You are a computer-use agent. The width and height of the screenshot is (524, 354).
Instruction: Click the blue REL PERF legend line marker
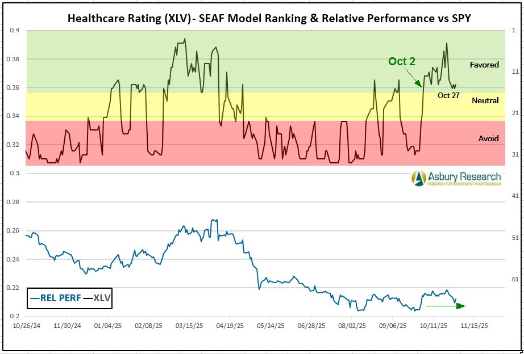tap(35, 297)
